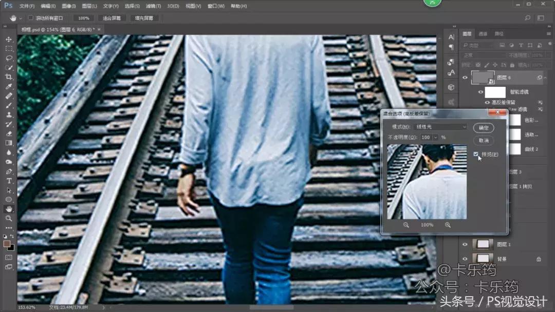555x312 pixels.
Task: Zoom out in the blending options preview
Action: click(x=406, y=225)
